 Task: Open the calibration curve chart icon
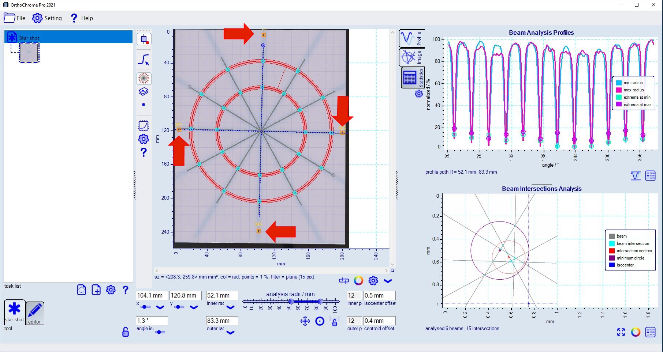coord(144,126)
